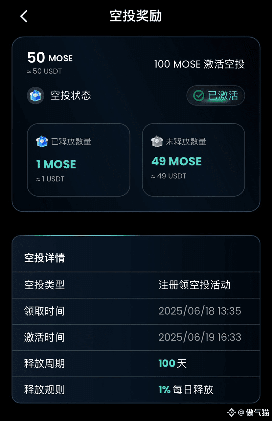Tap the 已激活 activated status badge
Image resolution: width=272 pixels, height=421 pixels.
216,96
